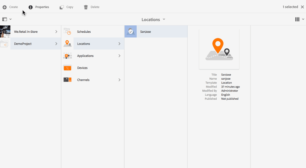Click the 'Administrator' modified-by value
Image resolution: width=306 pixels, height=168 pixels.
click(x=229, y=91)
